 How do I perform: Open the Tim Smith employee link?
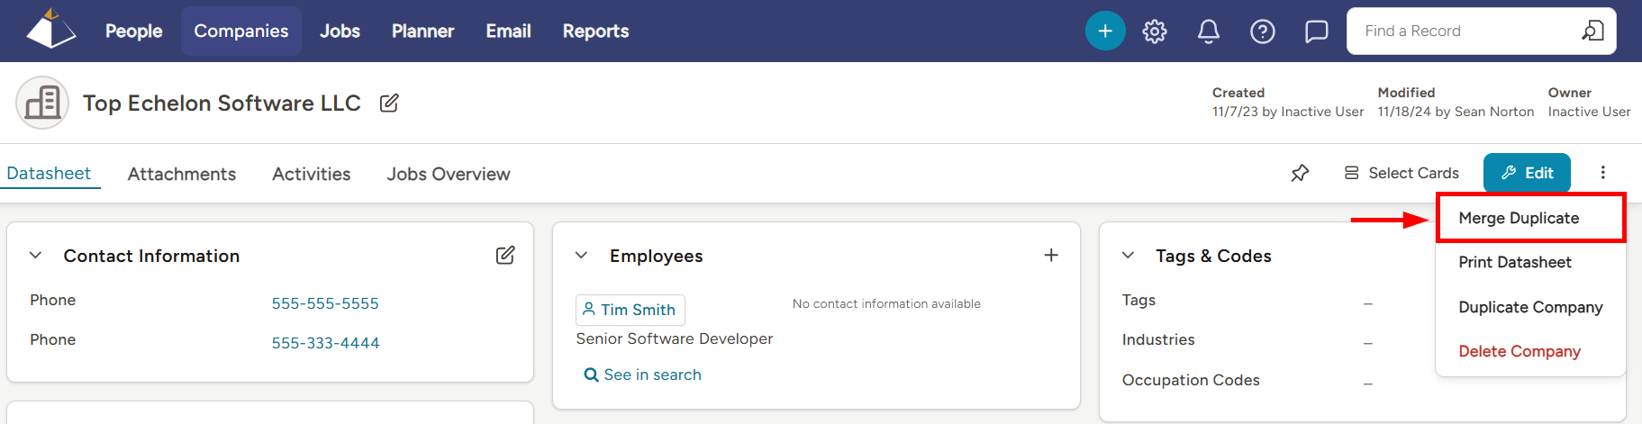(630, 310)
